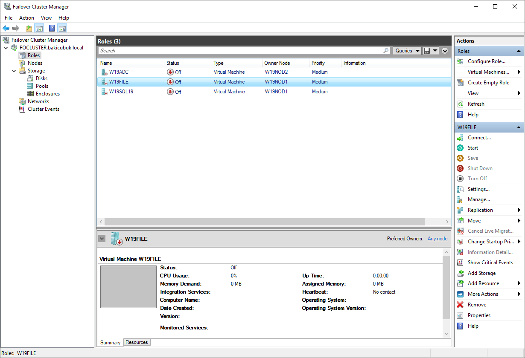The height and width of the screenshot is (358, 525).
Task: Select the Nodes tree item
Action: 35,63
